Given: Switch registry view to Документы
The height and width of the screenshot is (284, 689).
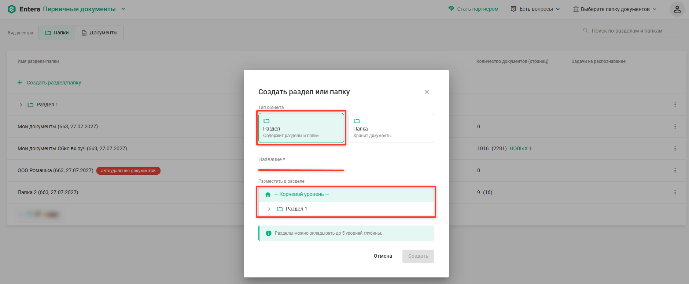Looking at the screenshot, I should [99, 33].
